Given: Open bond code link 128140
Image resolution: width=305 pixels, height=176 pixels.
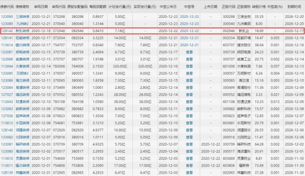Looking at the screenshot, I should (x=7, y=130).
